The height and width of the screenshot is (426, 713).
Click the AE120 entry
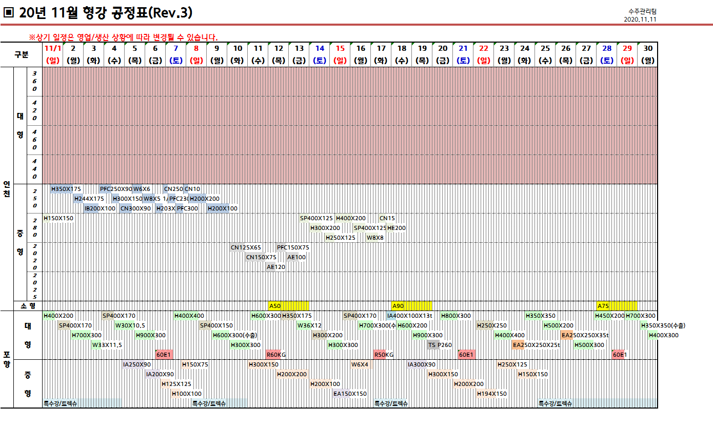click(276, 267)
